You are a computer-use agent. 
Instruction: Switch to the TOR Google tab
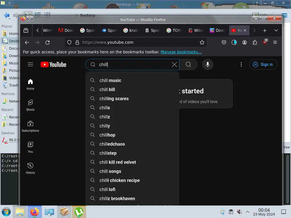(x=174, y=30)
